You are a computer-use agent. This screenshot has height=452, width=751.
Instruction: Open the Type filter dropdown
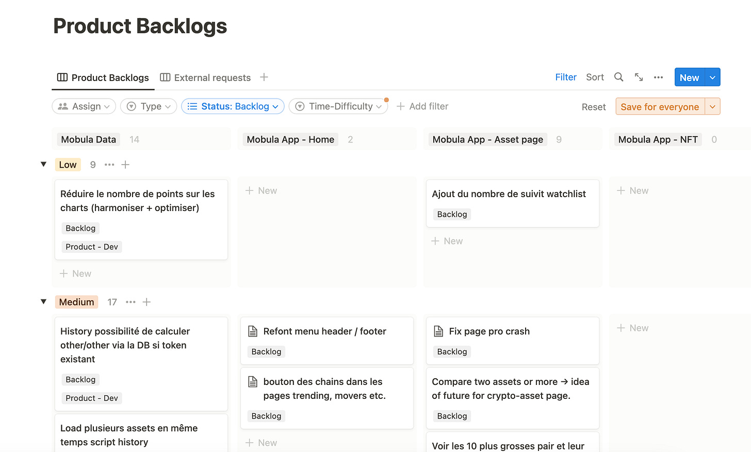pyautogui.click(x=149, y=106)
